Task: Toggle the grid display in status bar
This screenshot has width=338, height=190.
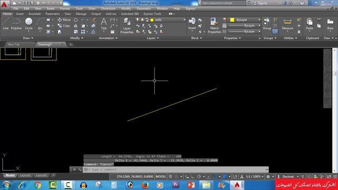Action: [x=170, y=177]
